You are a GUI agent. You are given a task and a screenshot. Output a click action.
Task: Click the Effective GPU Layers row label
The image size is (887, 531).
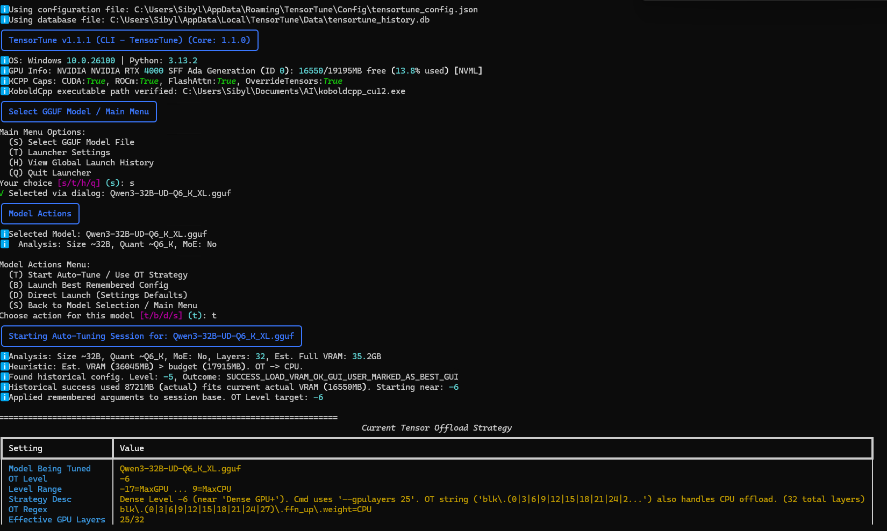click(x=57, y=520)
